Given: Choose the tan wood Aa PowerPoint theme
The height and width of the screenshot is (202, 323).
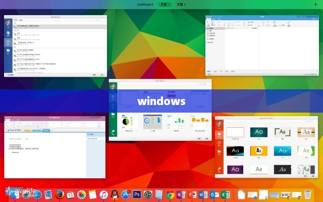Looking at the screenshot, I should coord(306,132).
